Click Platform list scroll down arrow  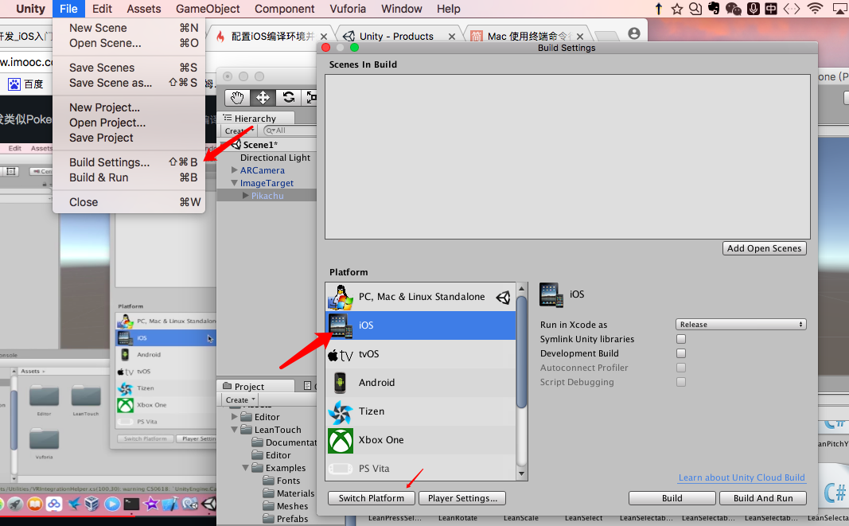pos(521,473)
